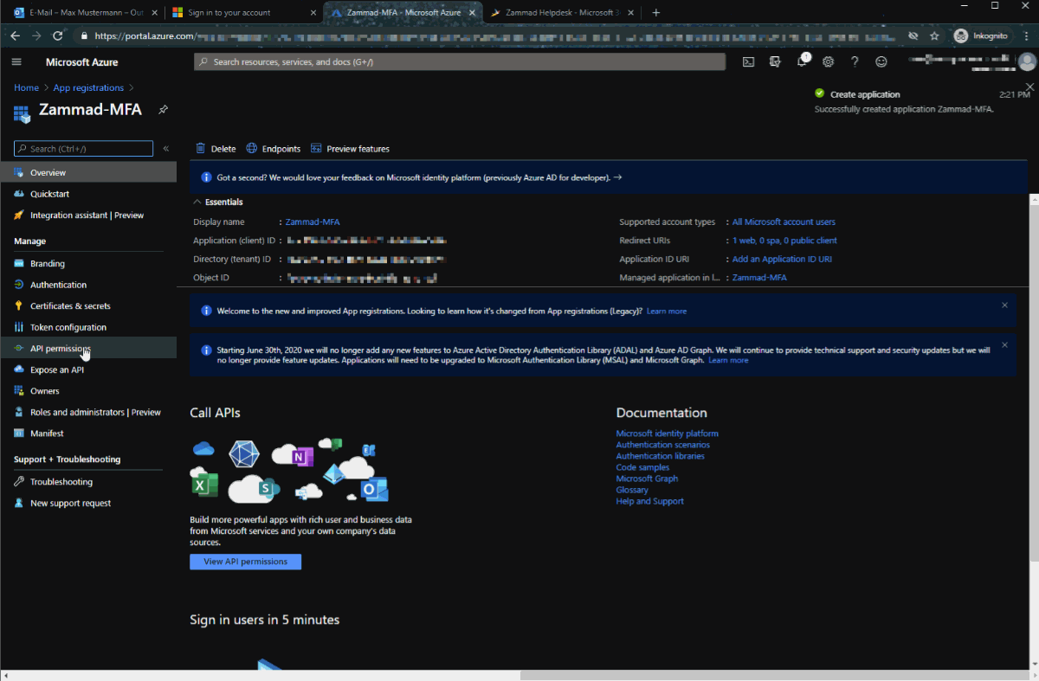Click Learn more in ADAL deprecation banner
The width and height of the screenshot is (1039, 681).
click(x=728, y=360)
